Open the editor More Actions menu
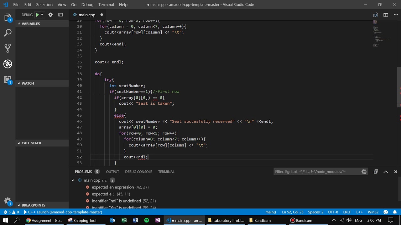The image size is (401, 225). point(395,15)
